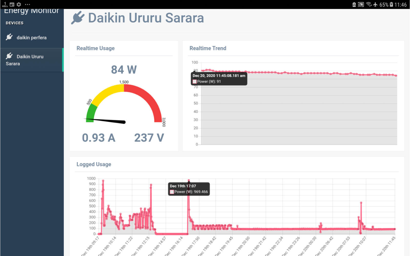Click the Daikin Ururu Sarara sidebar plug icon
410x256 pixels.
[x=9, y=56]
